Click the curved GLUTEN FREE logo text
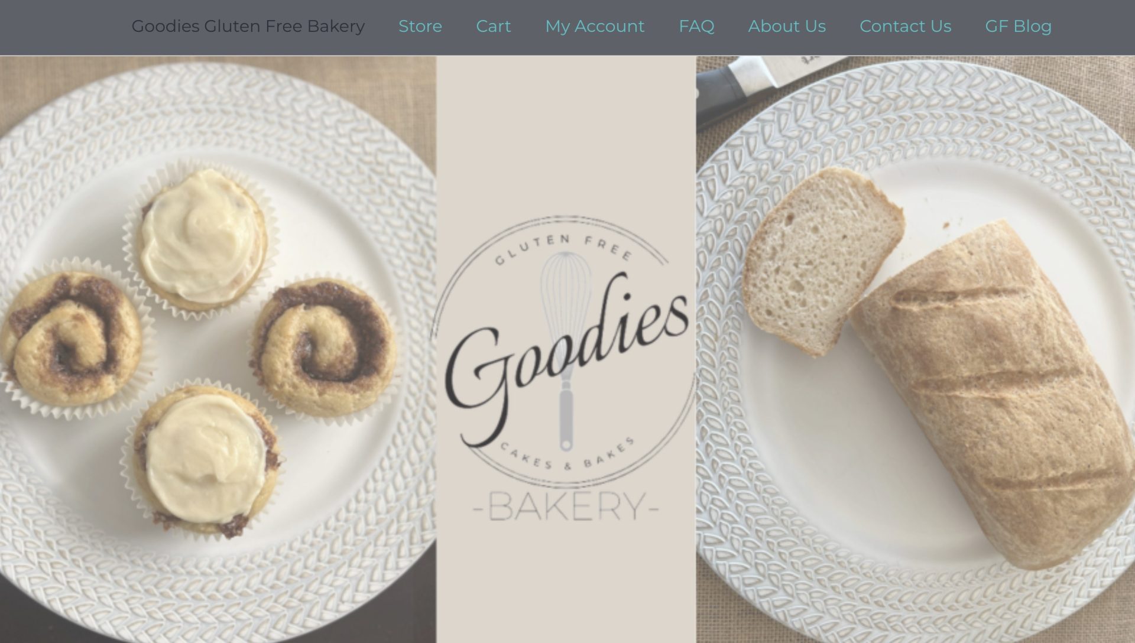1135x643 pixels. tap(563, 248)
